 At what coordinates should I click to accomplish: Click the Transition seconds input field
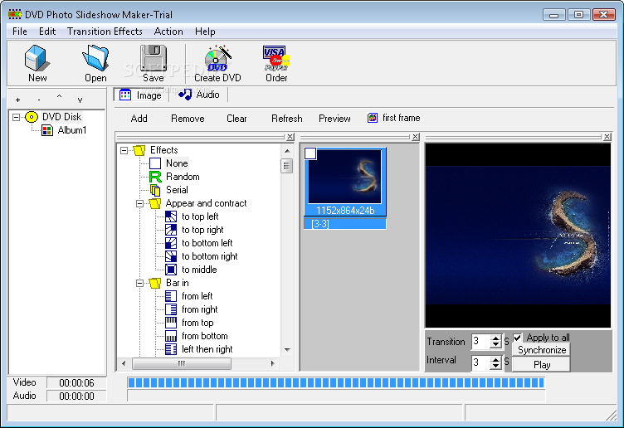[x=481, y=341]
